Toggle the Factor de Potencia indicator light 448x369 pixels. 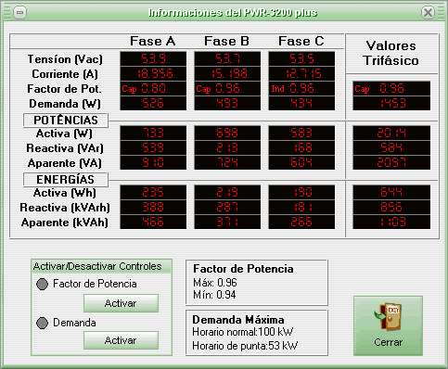42,284
